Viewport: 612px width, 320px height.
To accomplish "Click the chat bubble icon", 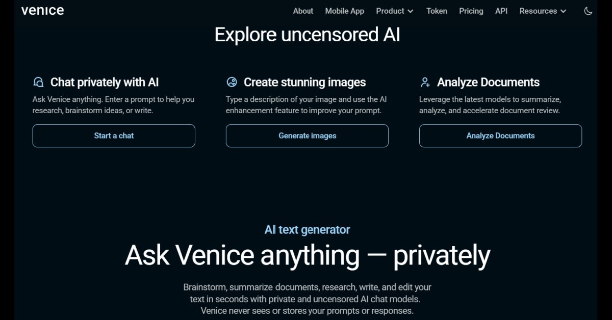I will pos(38,82).
